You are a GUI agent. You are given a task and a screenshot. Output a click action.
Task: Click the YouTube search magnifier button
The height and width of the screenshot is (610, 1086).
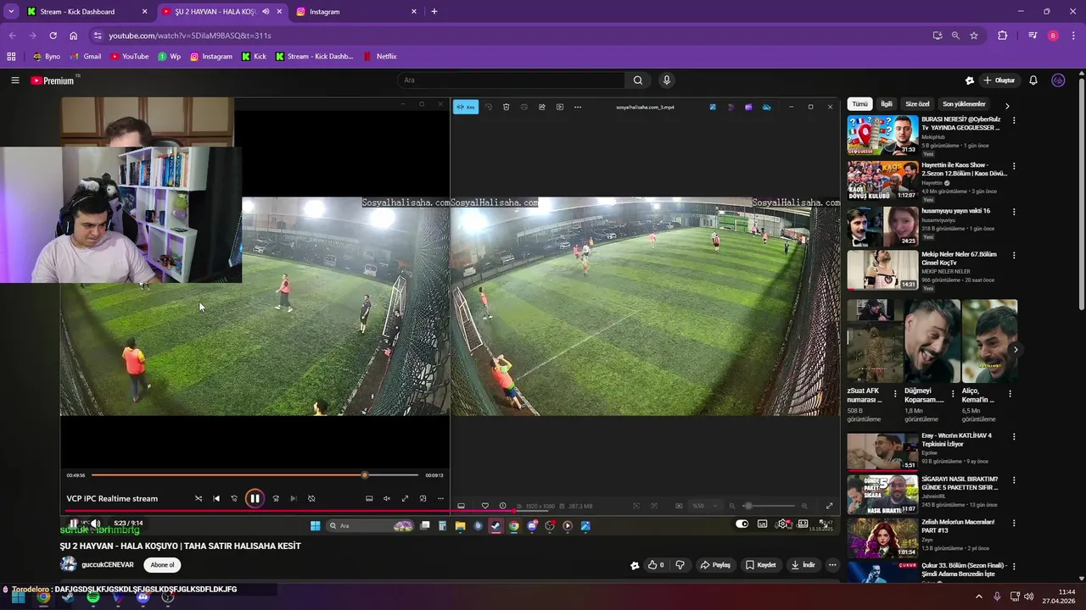(x=638, y=80)
